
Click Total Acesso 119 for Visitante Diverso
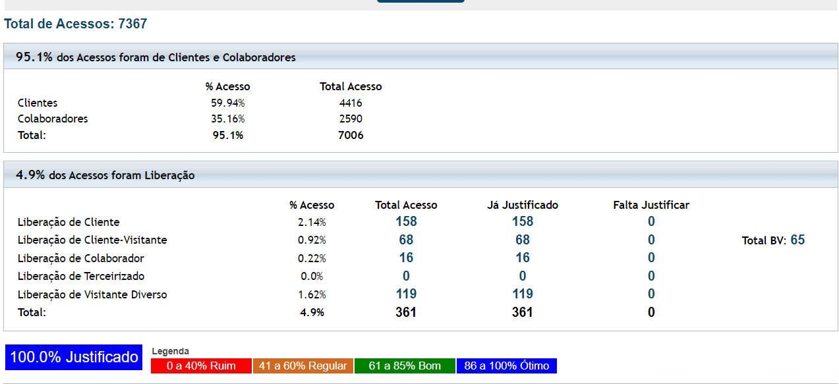click(x=406, y=294)
